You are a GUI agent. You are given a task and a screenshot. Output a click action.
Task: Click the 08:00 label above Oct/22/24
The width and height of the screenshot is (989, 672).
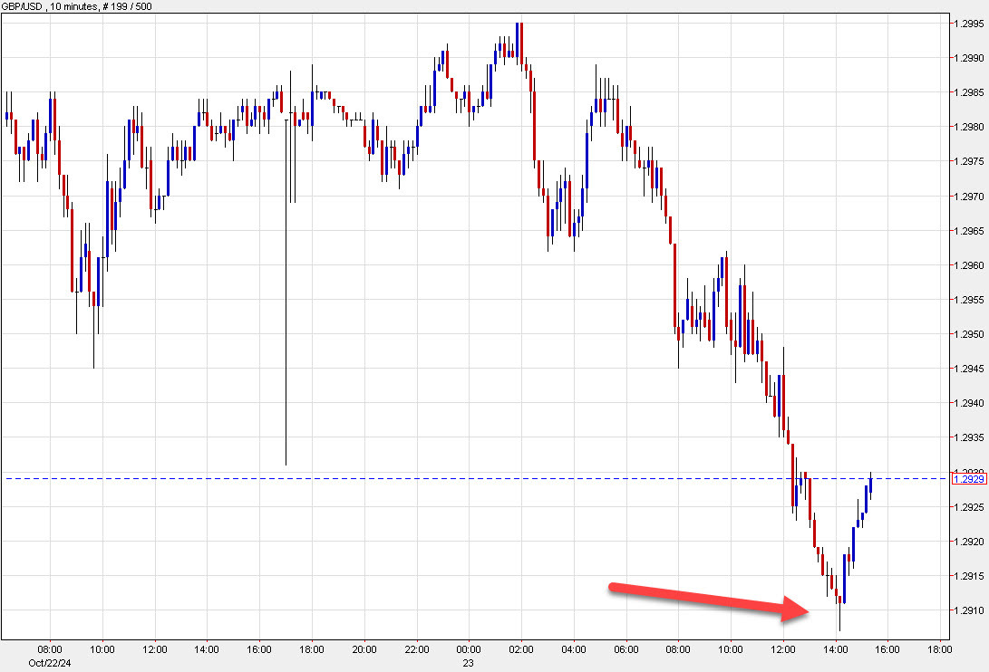click(x=50, y=650)
